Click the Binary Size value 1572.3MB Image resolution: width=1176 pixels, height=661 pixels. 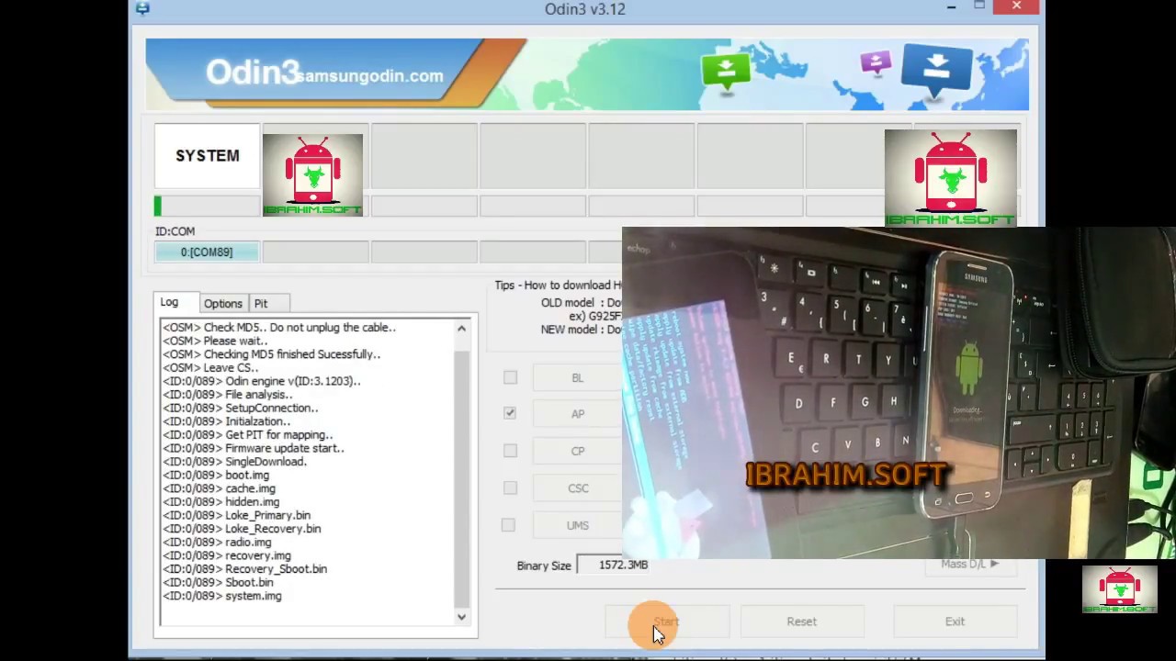tap(616, 566)
